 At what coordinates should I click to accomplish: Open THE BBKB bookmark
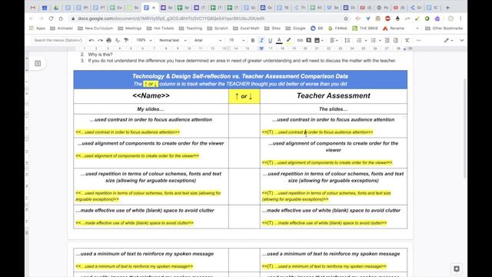(x=365, y=28)
